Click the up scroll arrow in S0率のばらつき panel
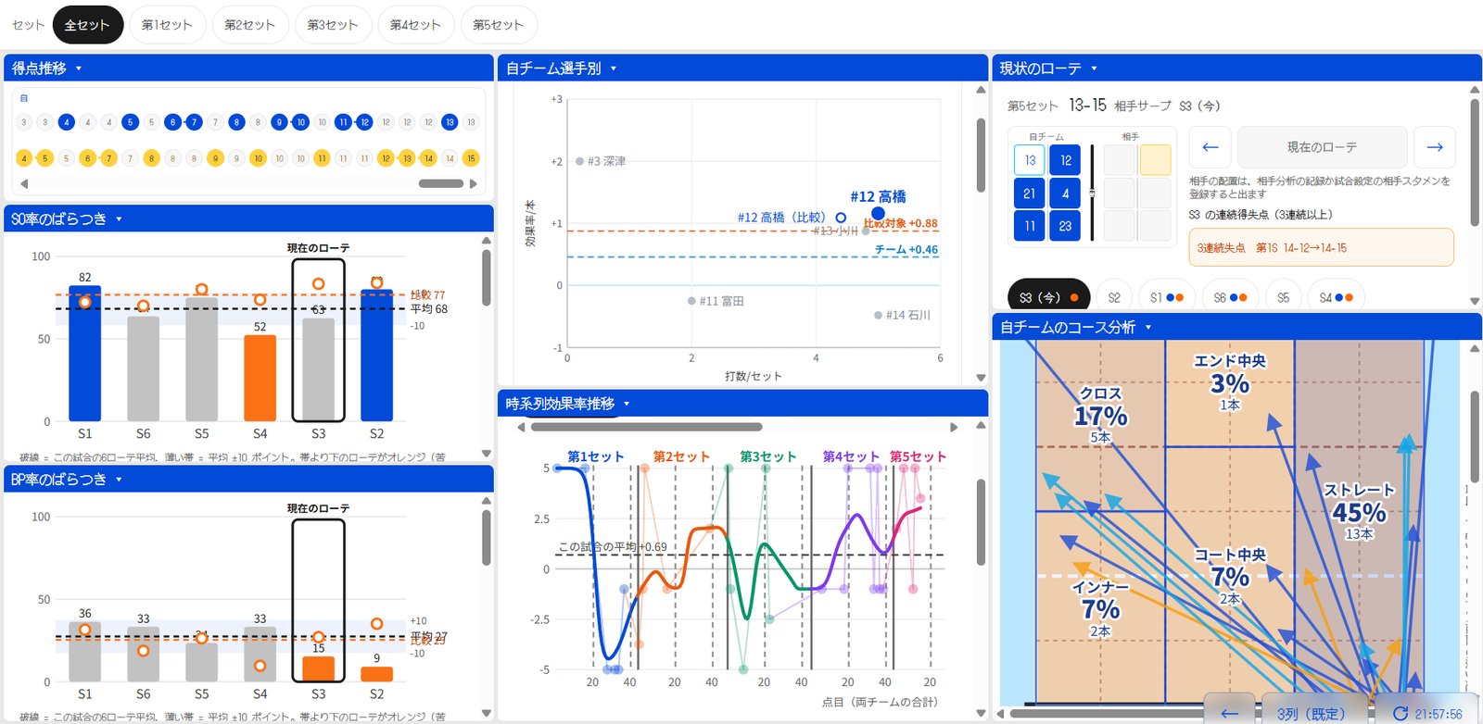 487,241
